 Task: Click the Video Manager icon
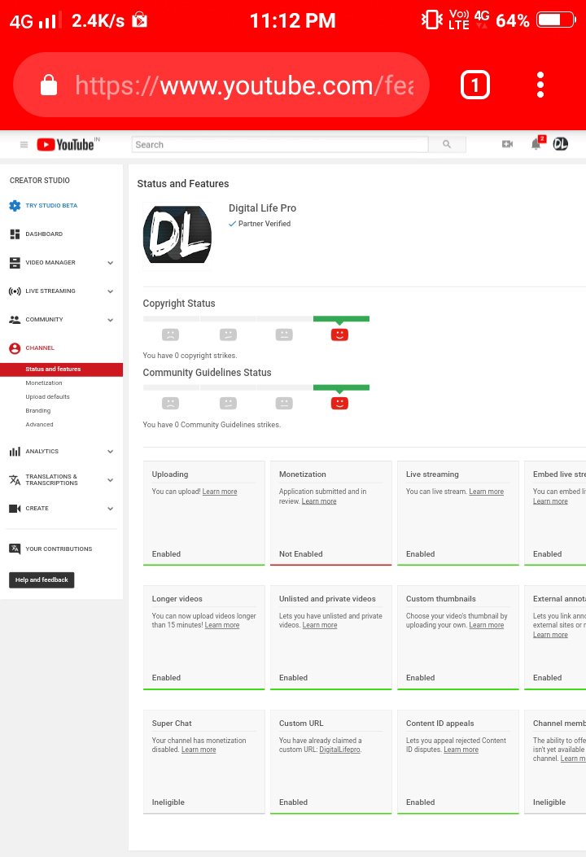pos(15,262)
